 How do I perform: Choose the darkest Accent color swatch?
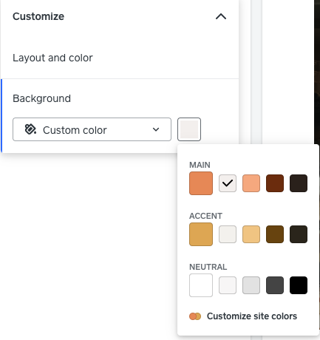[x=299, y=234]
